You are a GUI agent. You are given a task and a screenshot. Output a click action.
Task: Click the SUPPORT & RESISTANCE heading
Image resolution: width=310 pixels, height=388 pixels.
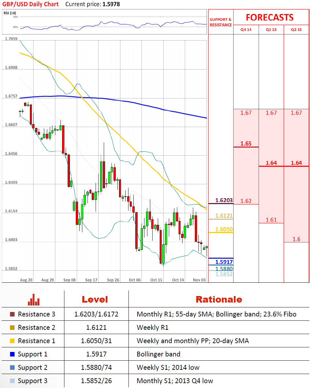(221, 22)
